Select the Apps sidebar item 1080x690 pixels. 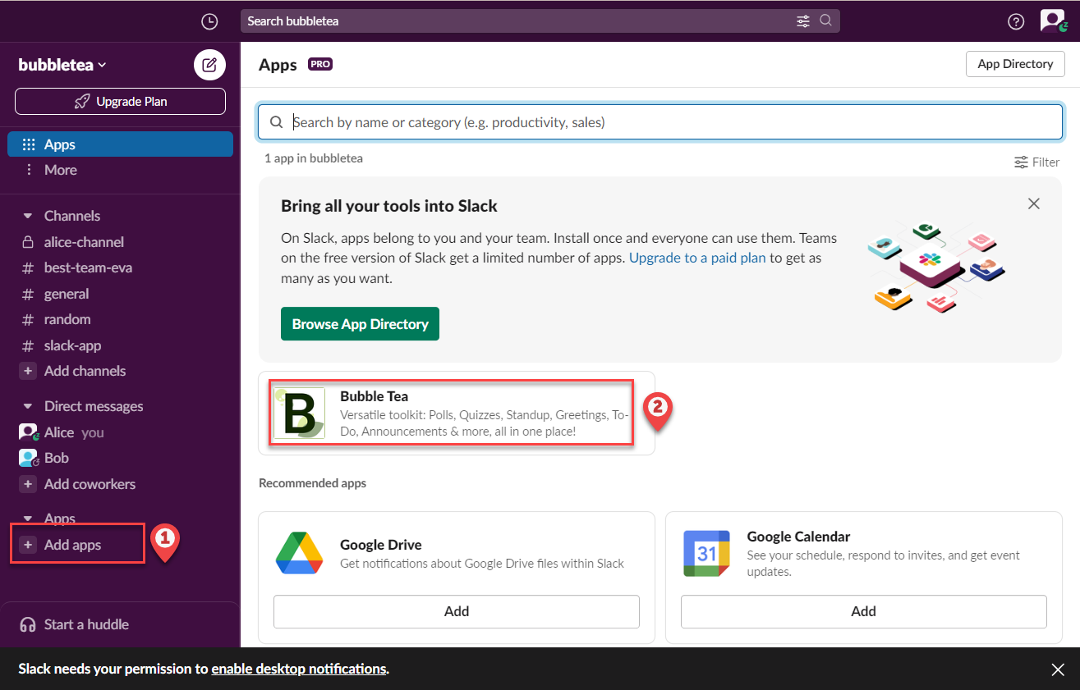tap(120, 144)
